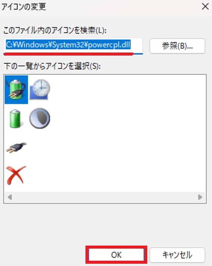212x266 pixels.
Task: Dismiss with the キャンセル button
Action: (x=177, y=255)
